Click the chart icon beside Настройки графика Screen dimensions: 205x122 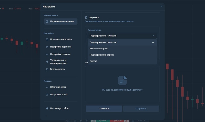pyautogui.click(x=47, y=54)
